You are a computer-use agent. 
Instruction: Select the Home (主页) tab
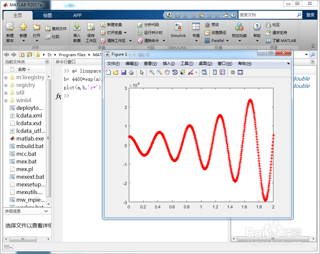click(18, 15)
